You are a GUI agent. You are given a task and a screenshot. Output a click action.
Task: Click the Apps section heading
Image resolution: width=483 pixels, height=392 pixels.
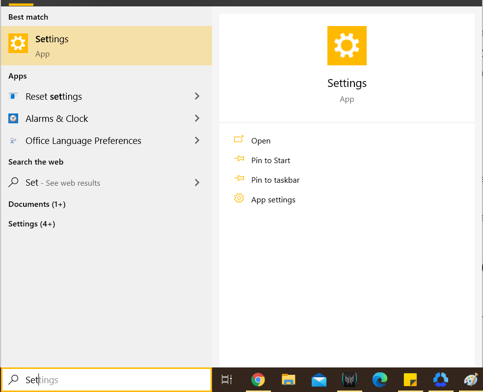18,76
